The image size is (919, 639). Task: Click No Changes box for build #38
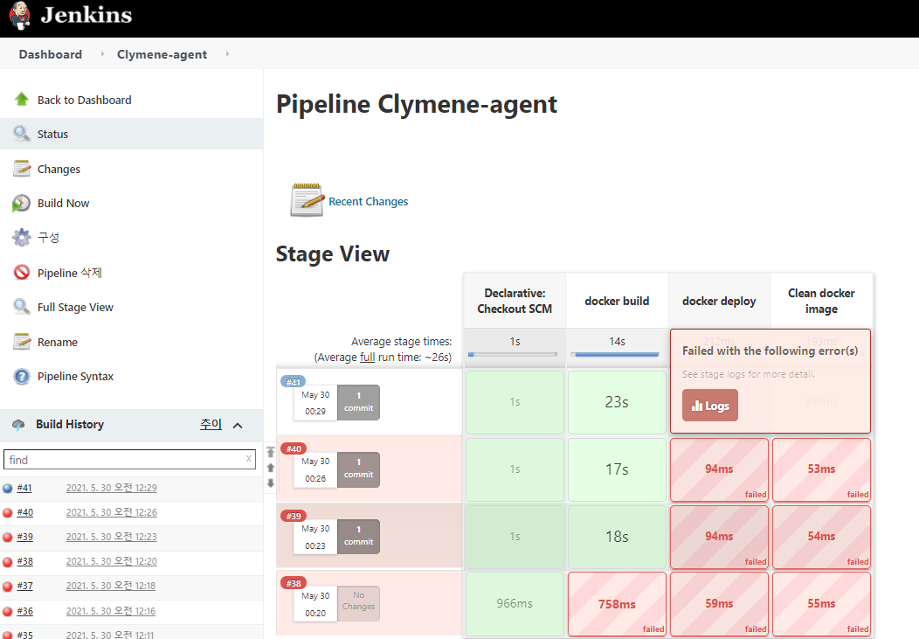coord(358,603)
